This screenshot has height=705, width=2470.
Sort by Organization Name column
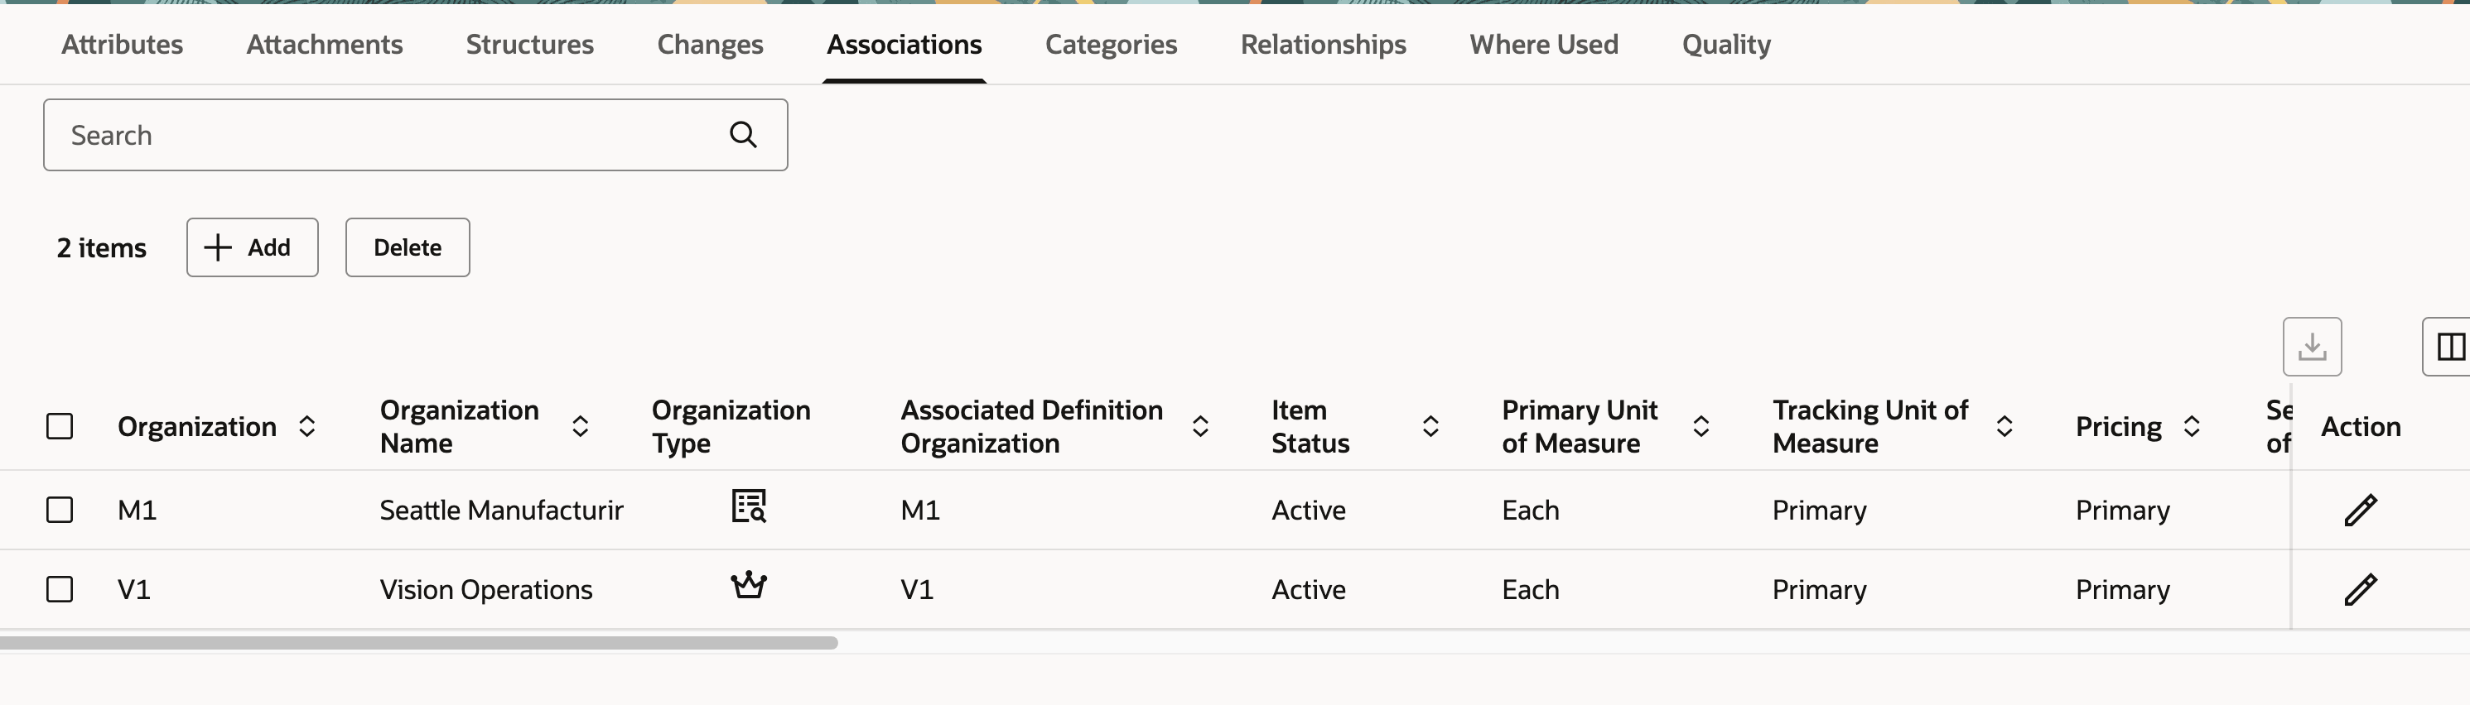[x=580, y=426]
